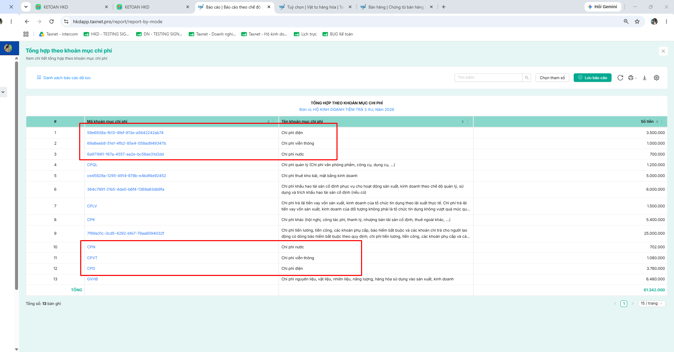Image resolution: width=674 pixels, height=352 pixels.
Task: Expand the left sidebar chevron
Action: pyautogui.click(x=3, y=92)
